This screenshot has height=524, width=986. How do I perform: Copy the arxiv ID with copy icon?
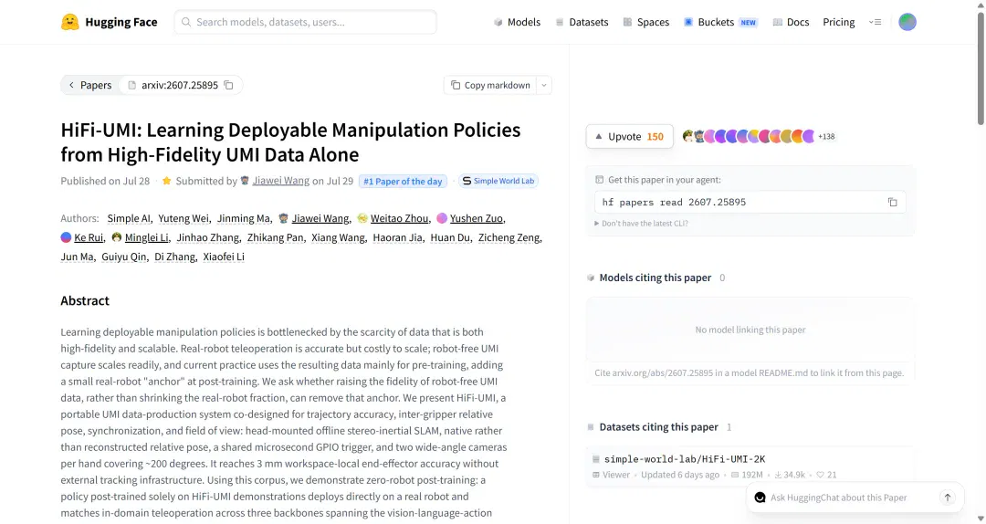click(x=229, y=85)
